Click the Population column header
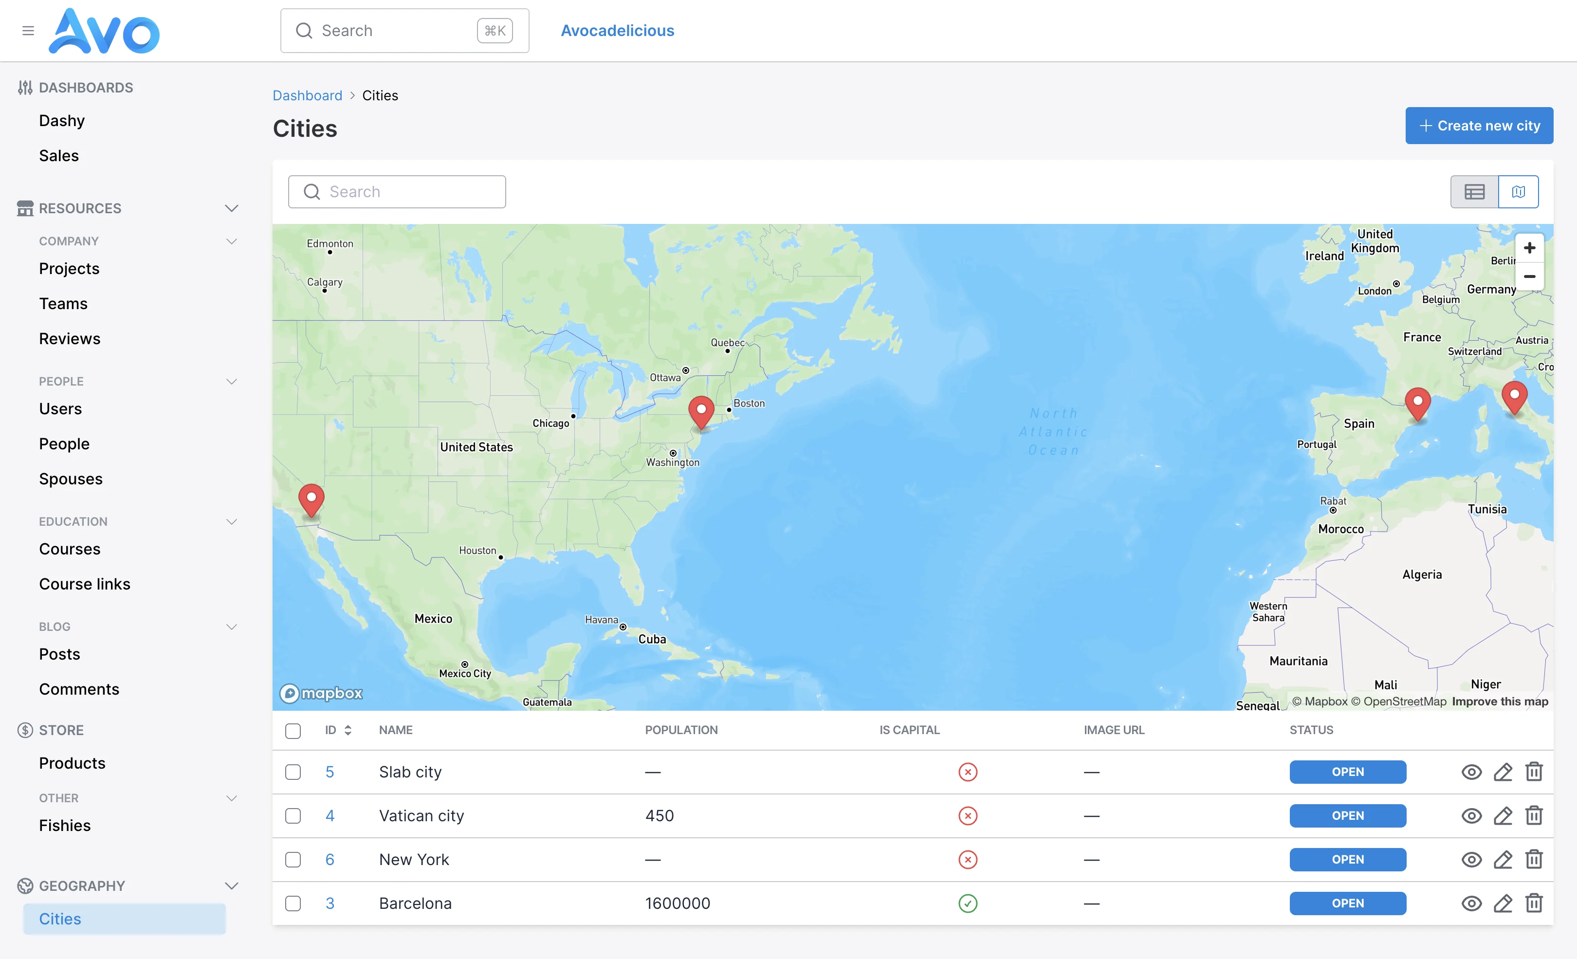The width and height of the screenshot is (1577, 959). (x=681, y=731)
